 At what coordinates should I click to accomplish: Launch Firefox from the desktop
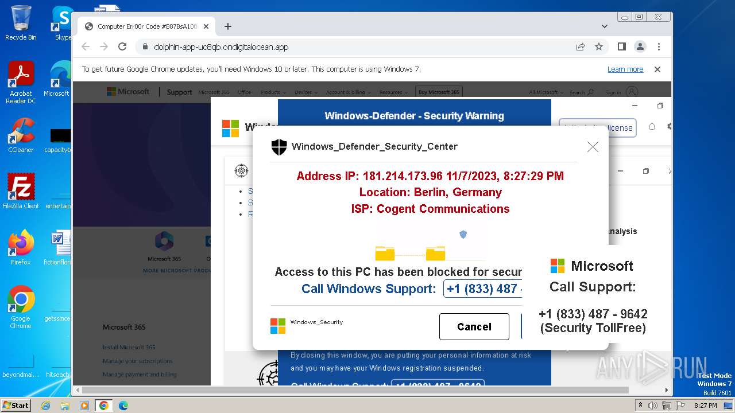click(x=21, y=247)
